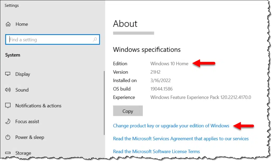
Task: Click the Notifications speech bubble icon
Action: tap(8, 106)
